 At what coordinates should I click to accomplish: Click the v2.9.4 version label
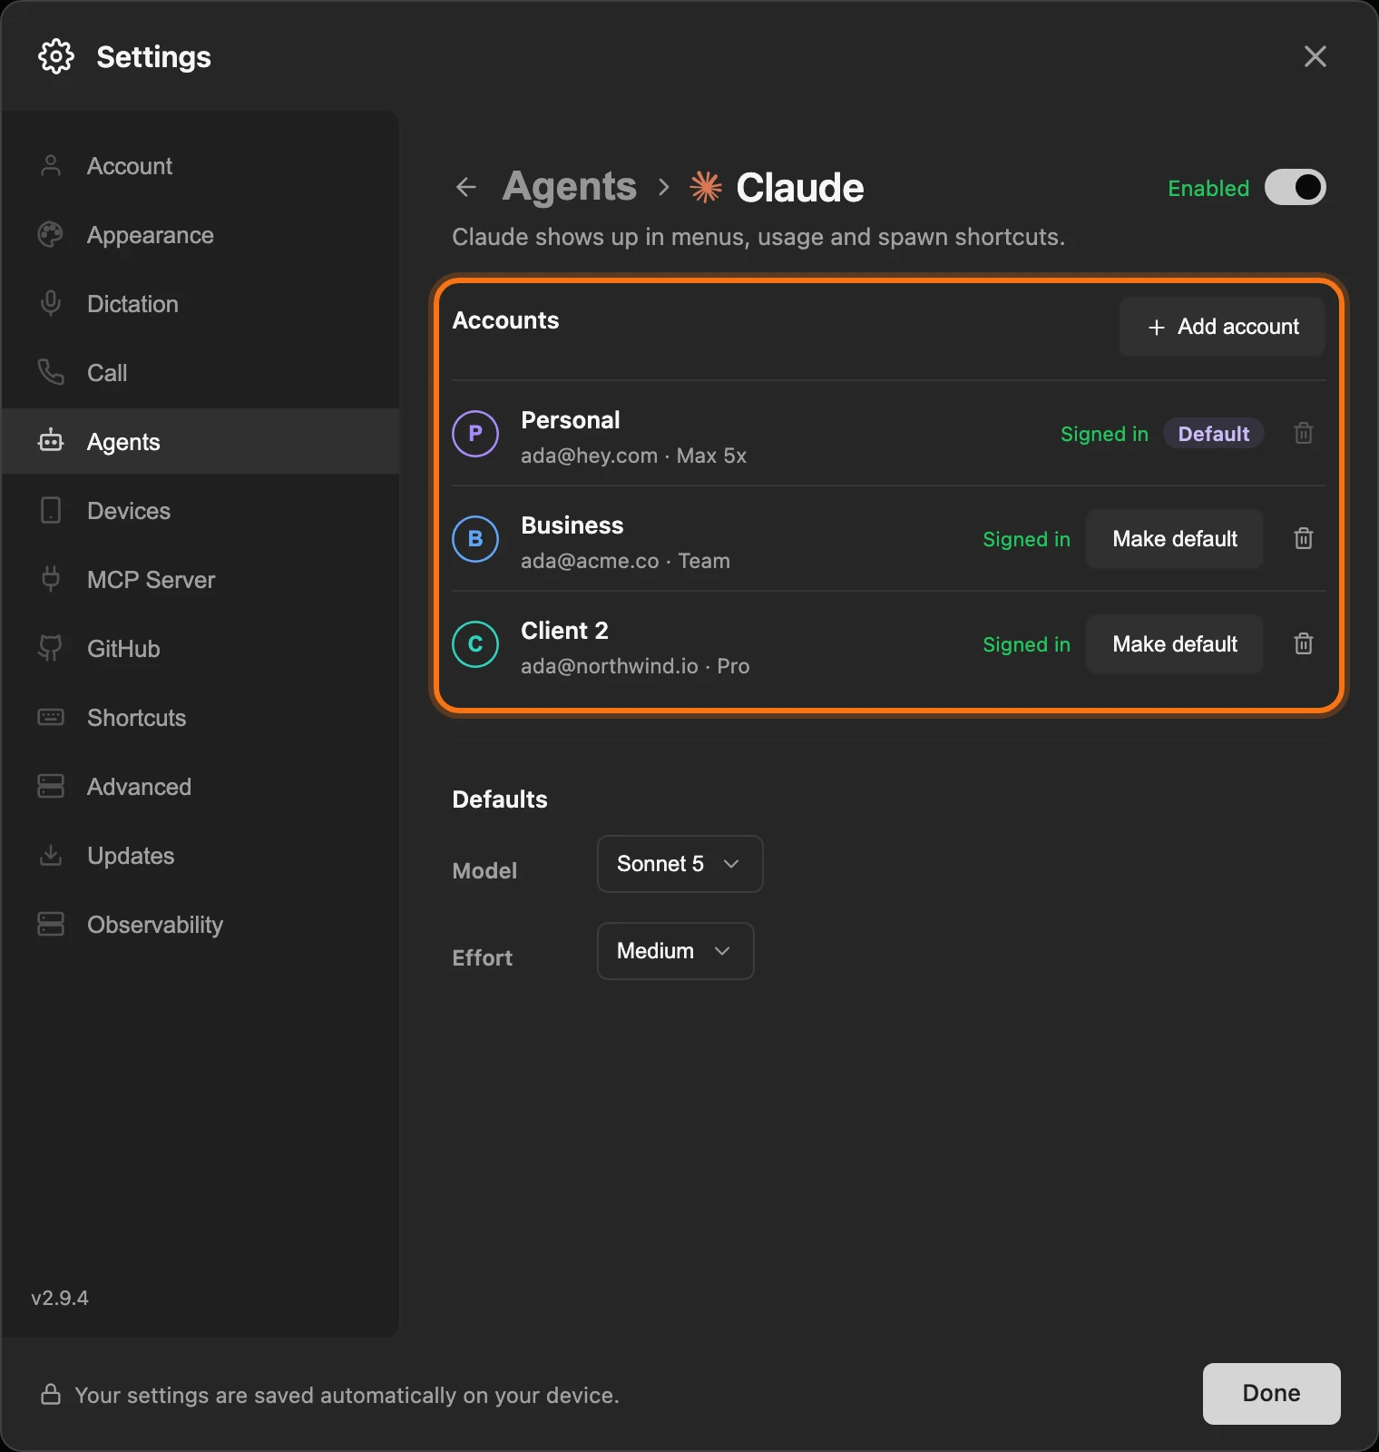(60, 1298)
